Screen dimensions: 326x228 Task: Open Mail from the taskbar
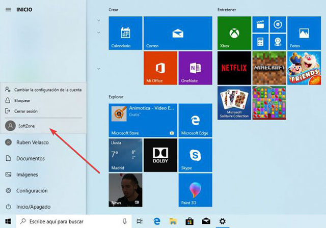tap(206, 221)
